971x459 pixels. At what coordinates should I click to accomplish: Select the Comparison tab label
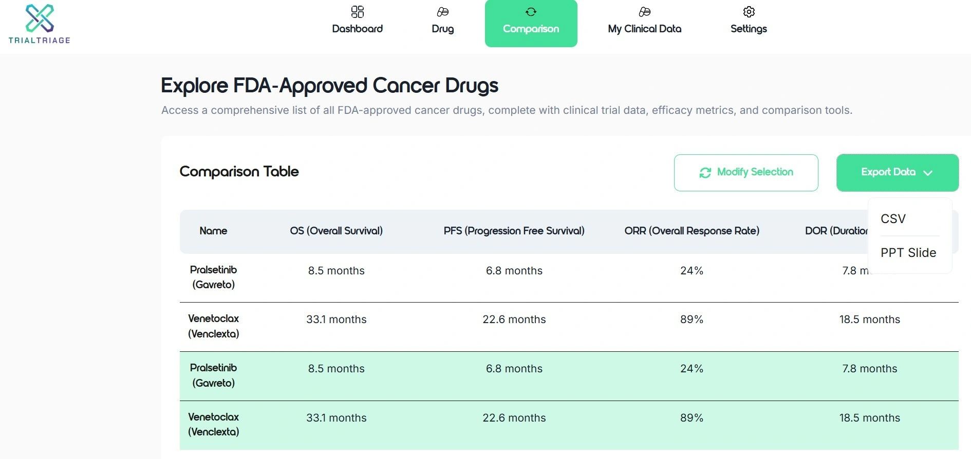click(531, 29)
